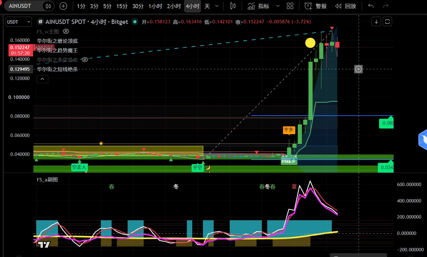Select the 5分 timeframe
The width and height of the screenshot is (427, 257).
click(107, 6)
